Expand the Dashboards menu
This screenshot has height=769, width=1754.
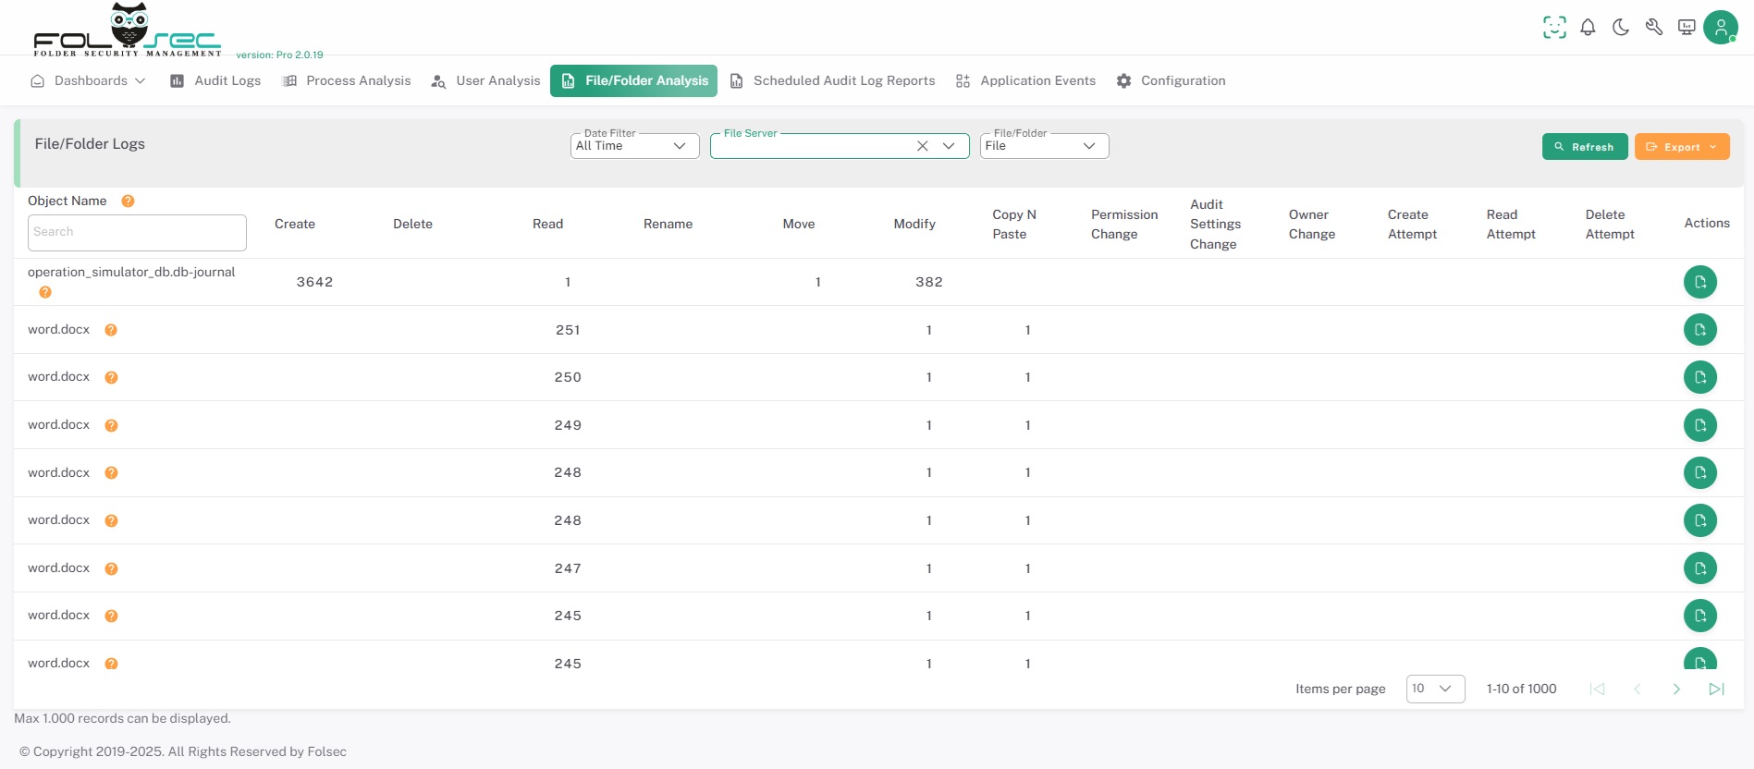89,81
